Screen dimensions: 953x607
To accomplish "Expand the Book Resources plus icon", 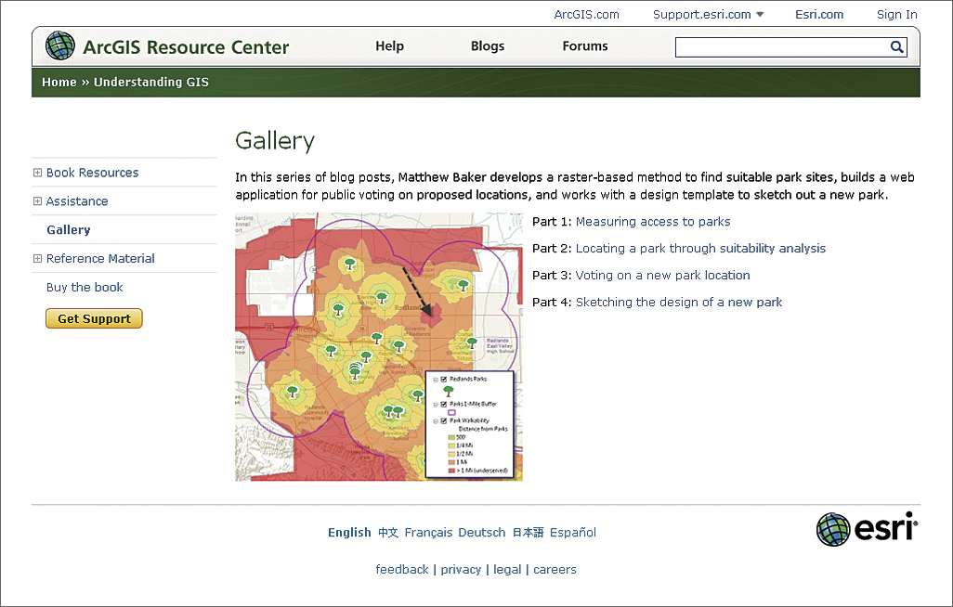I will [38, 173].
